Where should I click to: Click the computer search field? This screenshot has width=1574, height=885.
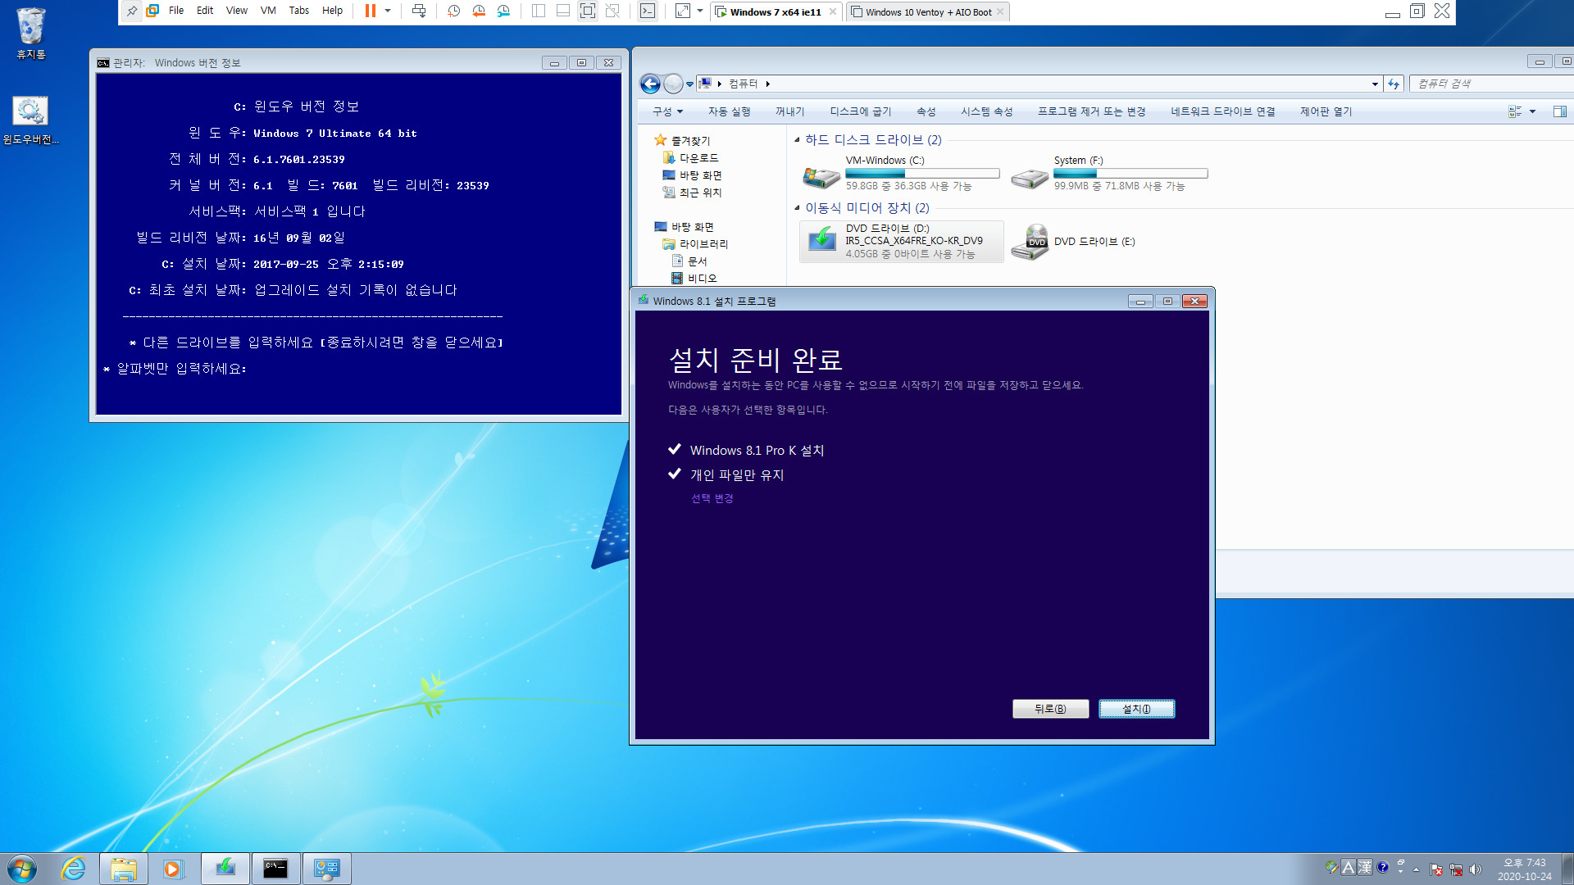[x=1490, y=84]
